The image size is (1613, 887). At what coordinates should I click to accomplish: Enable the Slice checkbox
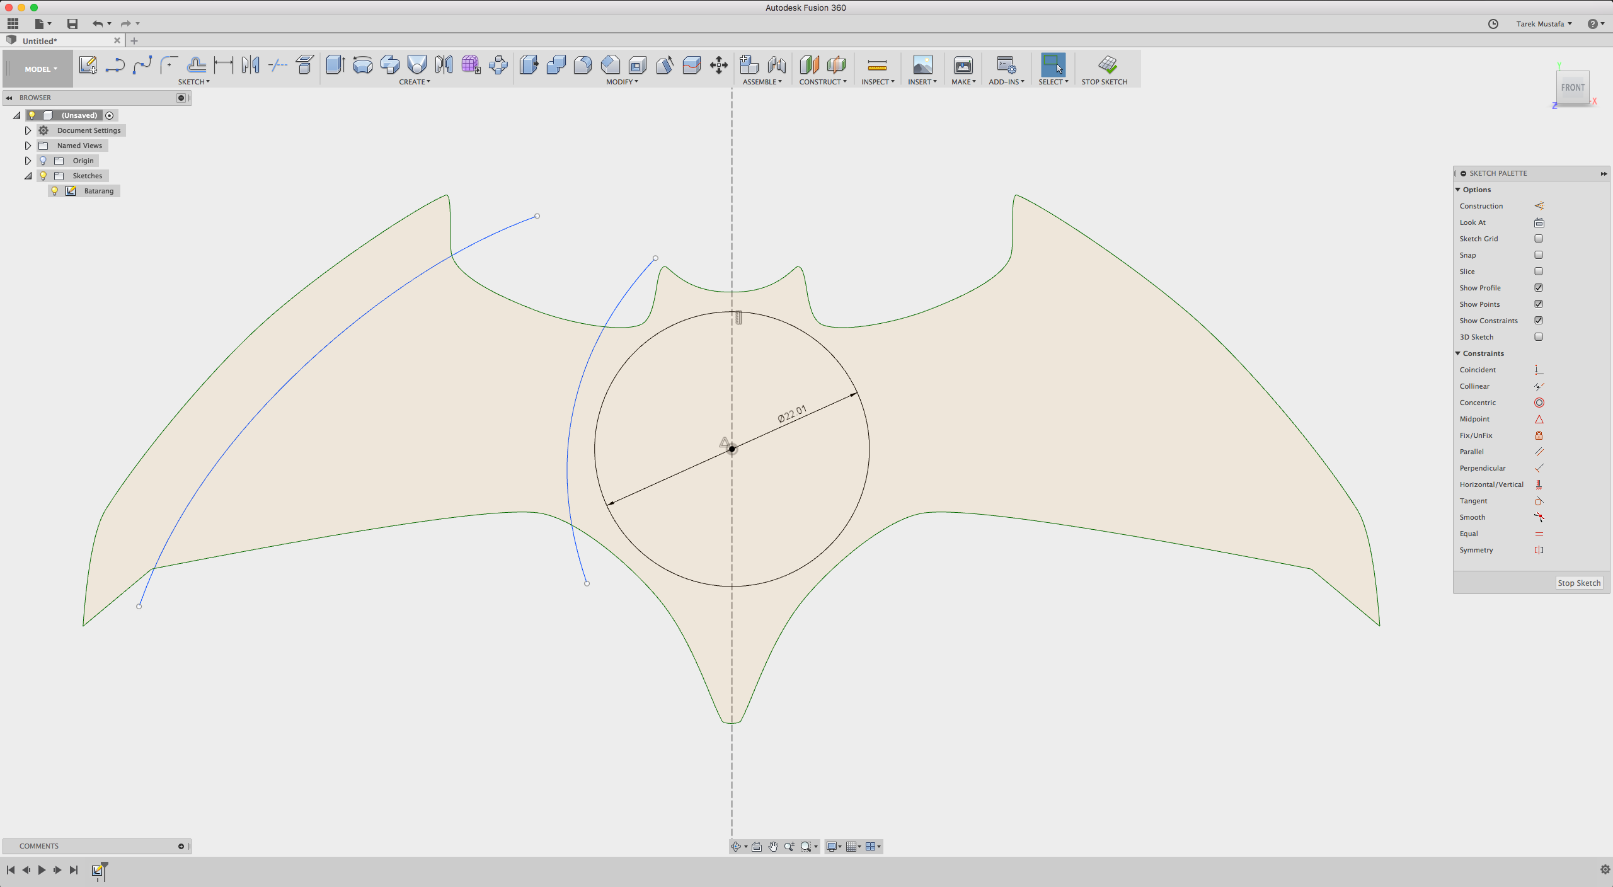pyautogui.click(x=1539, y=272)
